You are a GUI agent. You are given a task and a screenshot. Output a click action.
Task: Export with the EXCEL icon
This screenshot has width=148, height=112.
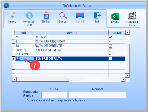pyautogui.click(x=115, y=17)
